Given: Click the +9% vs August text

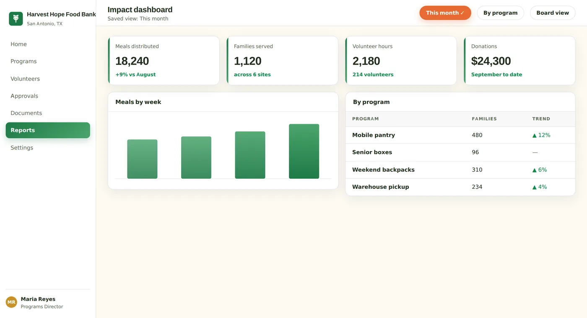Looking at the screenshot, I should (x=135, y=75).
